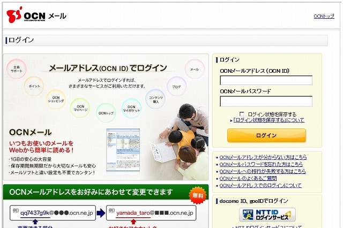Viewport: 343px width, 228px height.
Task: Open the OCNトップ link in header
Action: [x=324, y=16]
